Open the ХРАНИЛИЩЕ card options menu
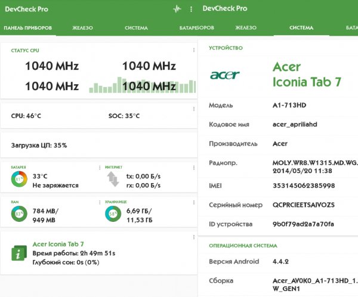 pyautogui.click(x=194, y=202)
